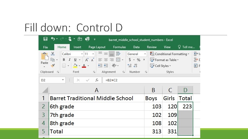
Task: Decrease indent icon
Action: point(100,66)
